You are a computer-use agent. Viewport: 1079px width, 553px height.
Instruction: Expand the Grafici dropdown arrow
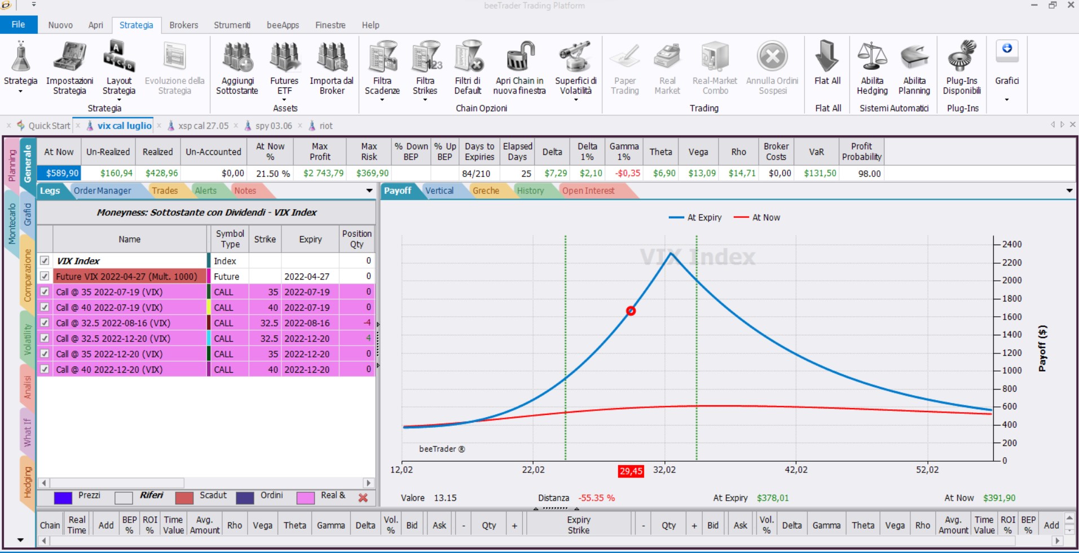tap(1007, 100)
